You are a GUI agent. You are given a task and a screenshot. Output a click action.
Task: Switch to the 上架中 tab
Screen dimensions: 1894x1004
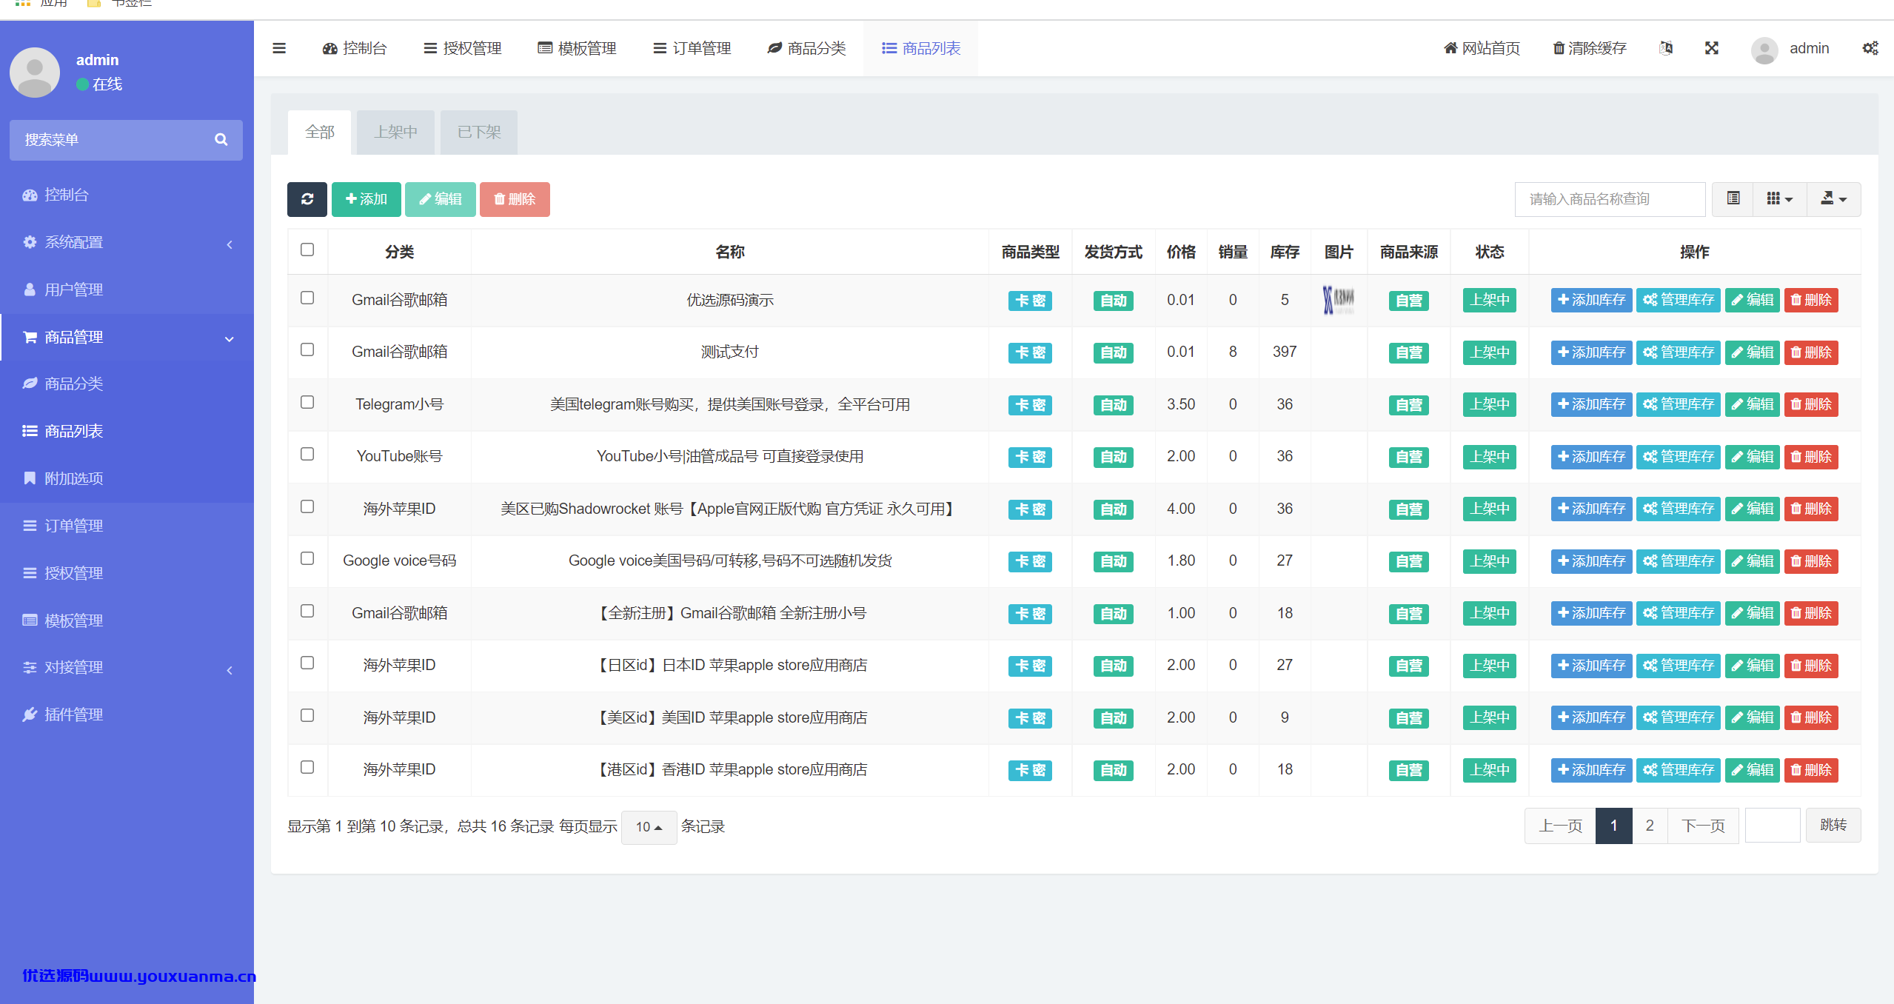point(395,132)
